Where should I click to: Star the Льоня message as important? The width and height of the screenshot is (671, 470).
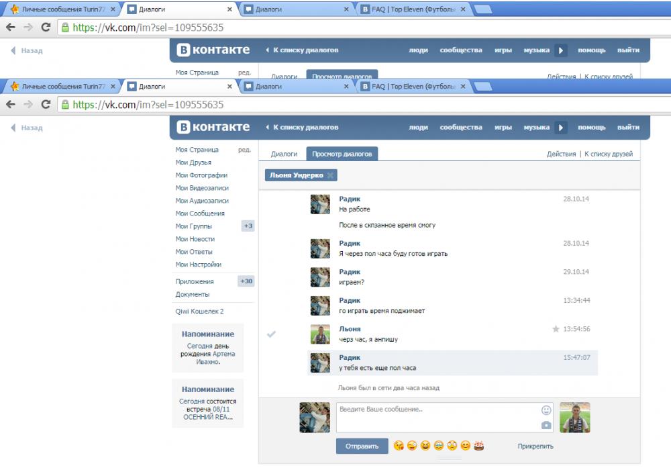(556, 329)
